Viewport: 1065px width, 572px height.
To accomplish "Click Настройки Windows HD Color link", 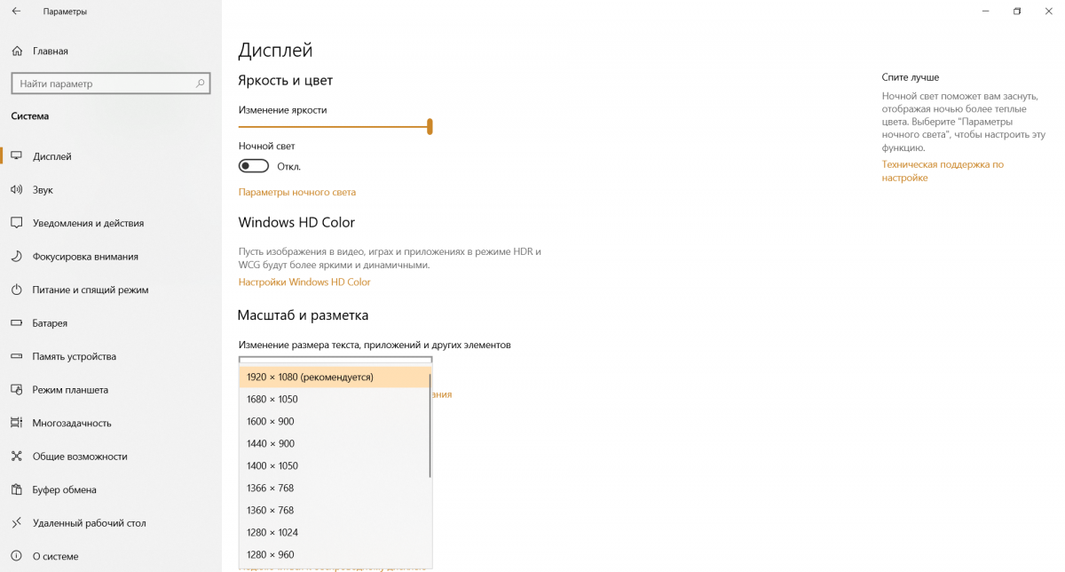I will 304,282.
